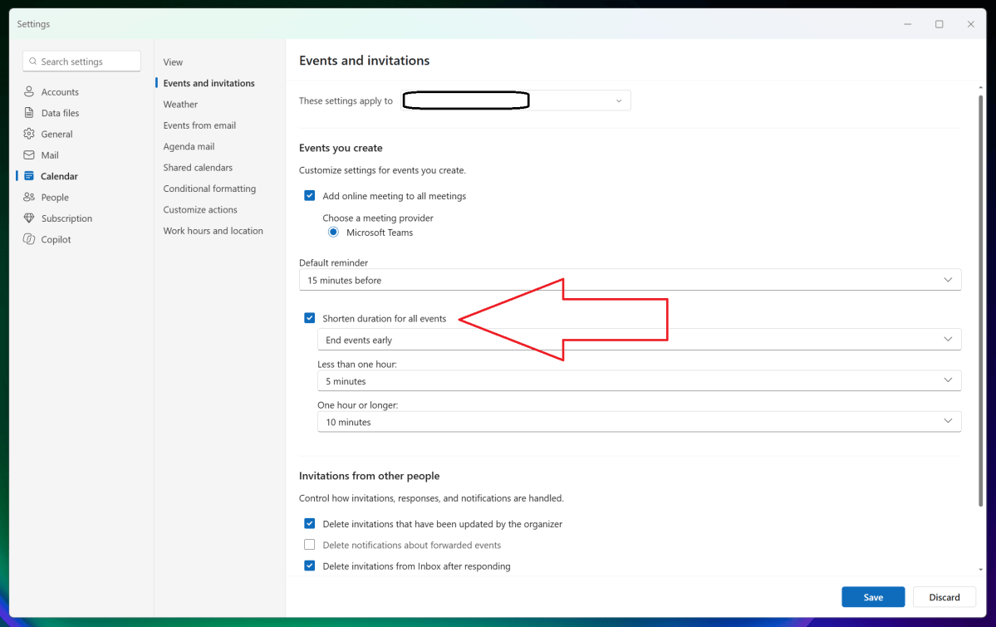Open Customize actions settings
The image size is (996, 627).
coord(200,209)
